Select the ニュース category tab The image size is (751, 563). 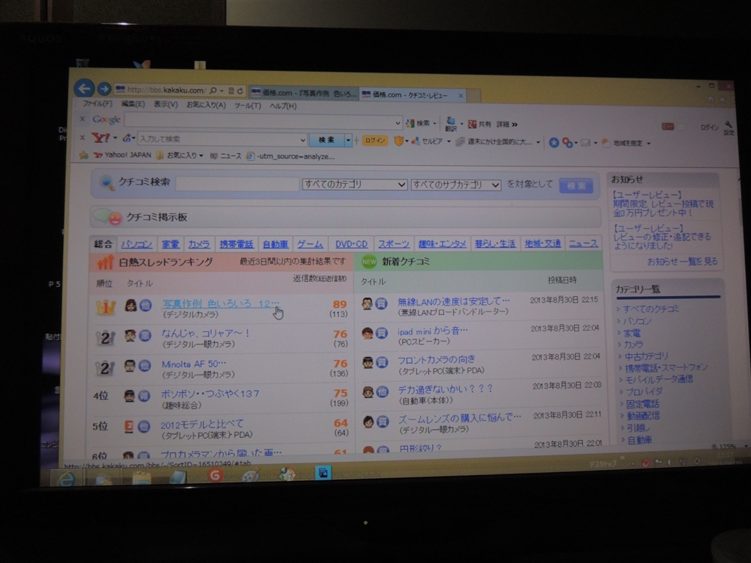click(583, 243)
